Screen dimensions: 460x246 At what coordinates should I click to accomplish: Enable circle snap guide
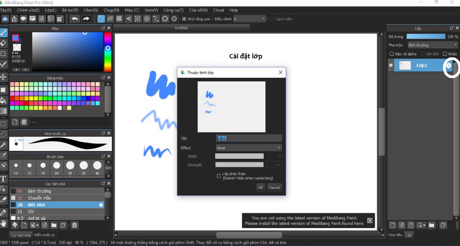tap(147, 19)
